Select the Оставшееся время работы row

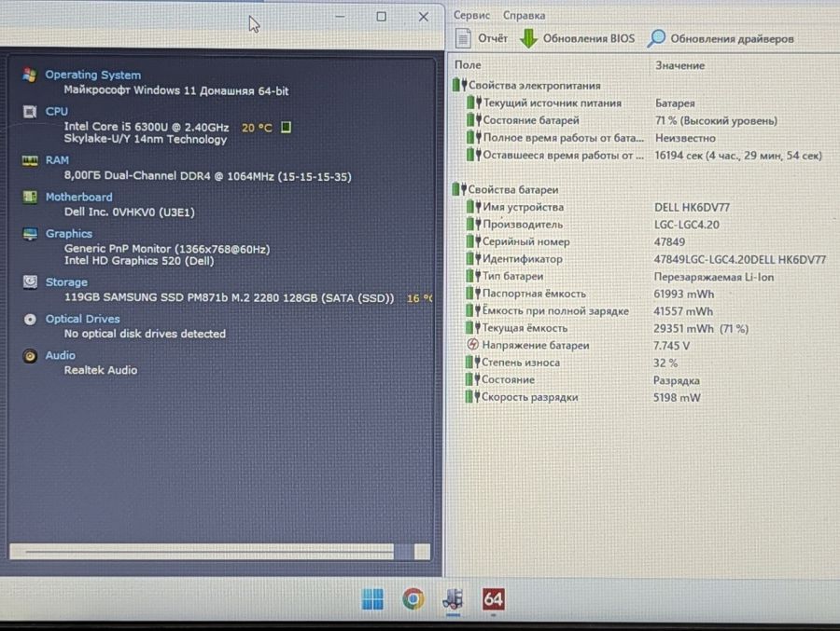click(644, 156)
